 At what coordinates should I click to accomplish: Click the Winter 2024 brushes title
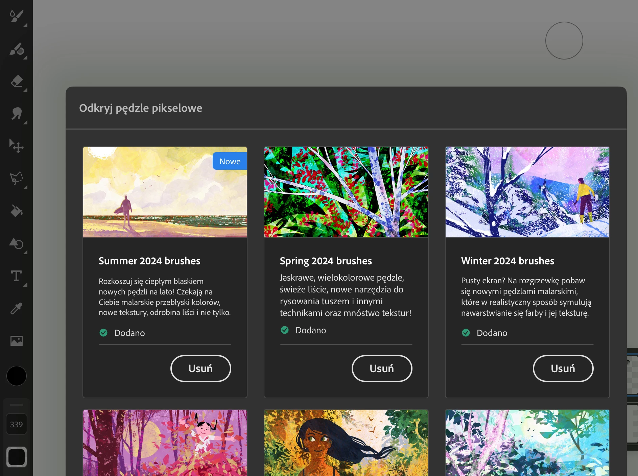pos(508,261)
